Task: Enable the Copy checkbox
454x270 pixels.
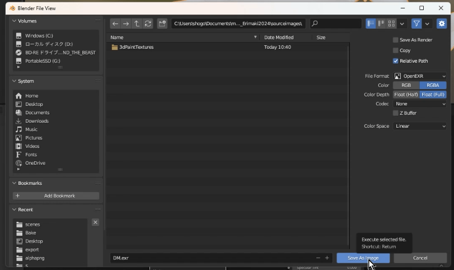Action: click(396, 50)
